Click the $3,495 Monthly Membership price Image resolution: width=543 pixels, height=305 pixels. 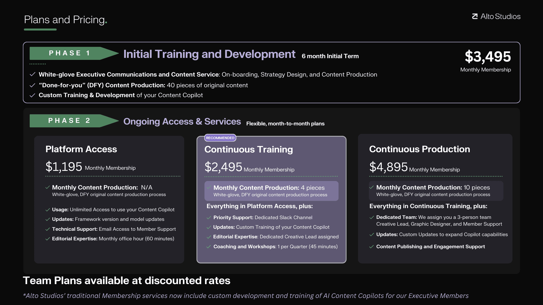coord(488,57)
